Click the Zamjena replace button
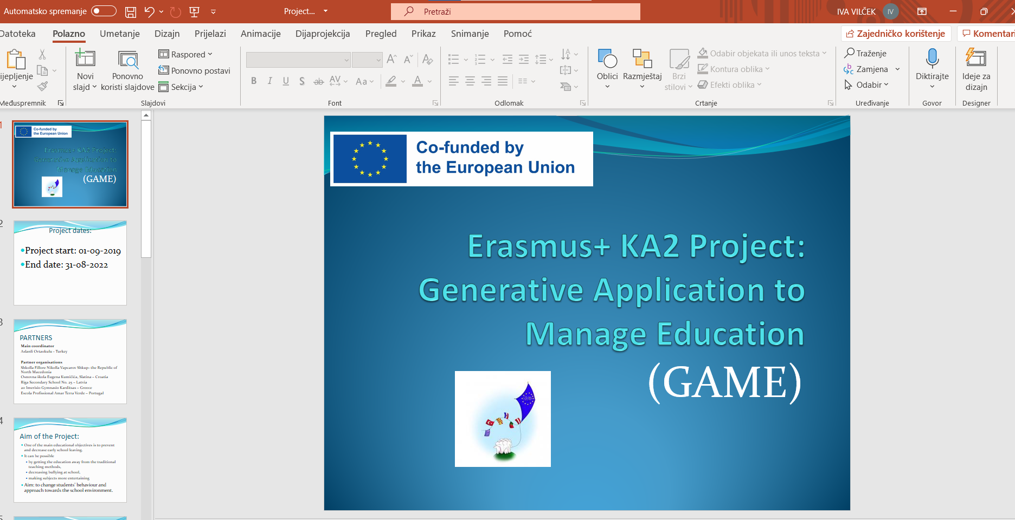Screen dimensions: 1015x520 coord(866,69)
